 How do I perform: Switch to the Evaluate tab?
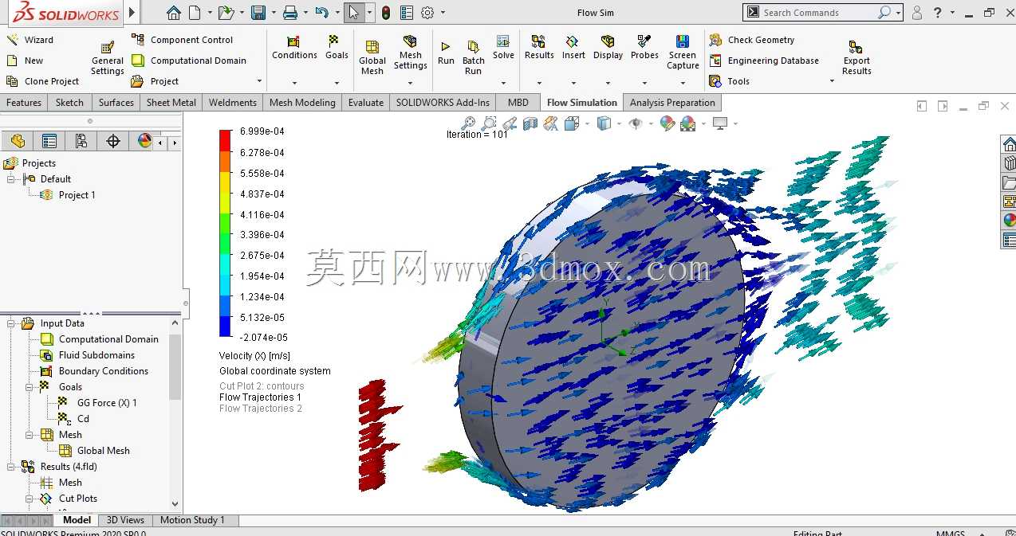[x=366, y=103]
